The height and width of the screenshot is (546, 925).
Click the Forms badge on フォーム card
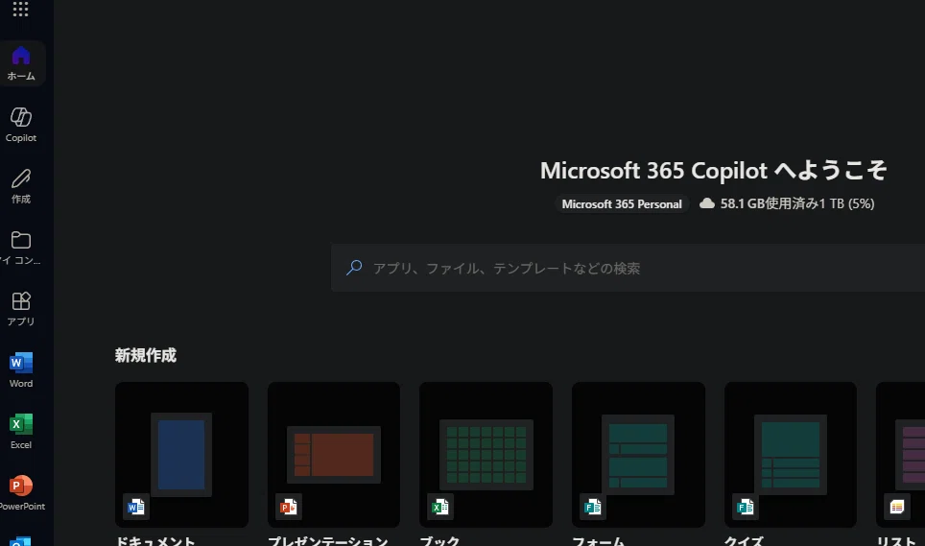tap(593, 507)
